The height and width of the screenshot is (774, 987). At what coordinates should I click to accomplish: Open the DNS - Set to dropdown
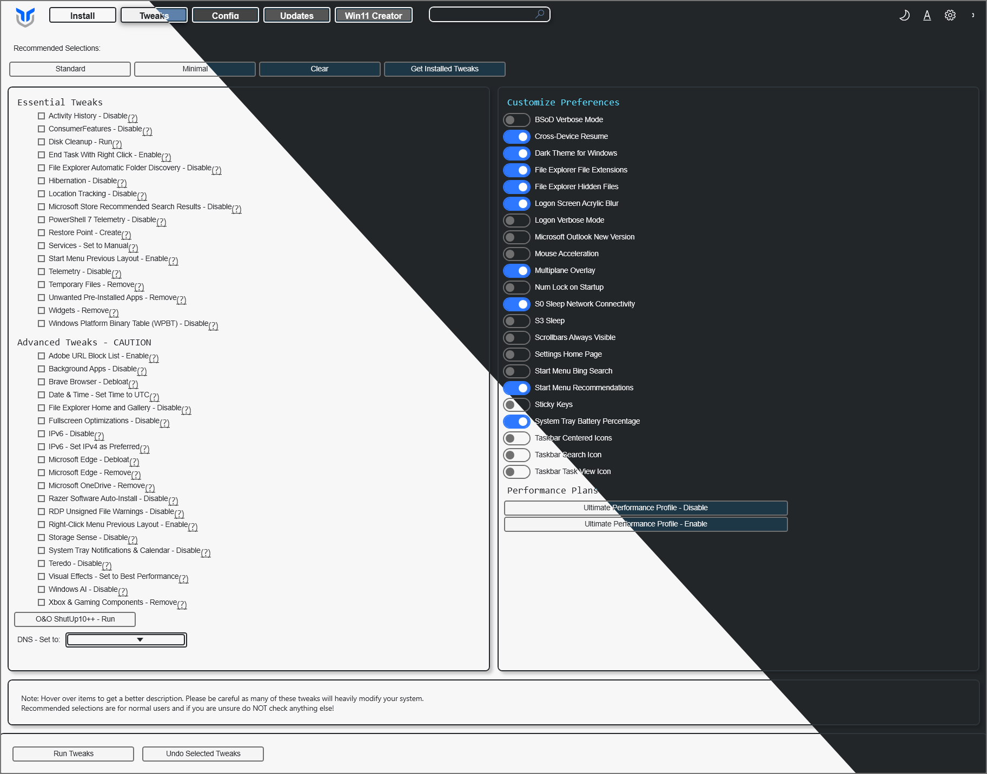click(126, 640)
